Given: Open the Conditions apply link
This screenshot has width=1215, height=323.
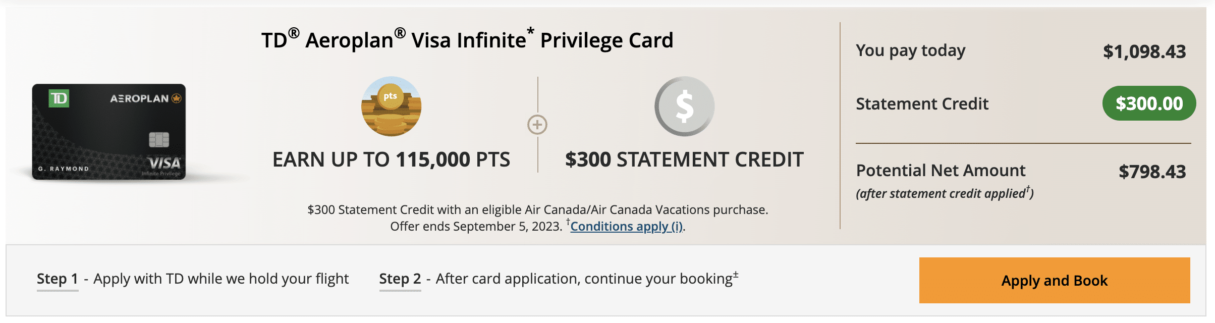Looking at the screenshot, I should [626, 227].
